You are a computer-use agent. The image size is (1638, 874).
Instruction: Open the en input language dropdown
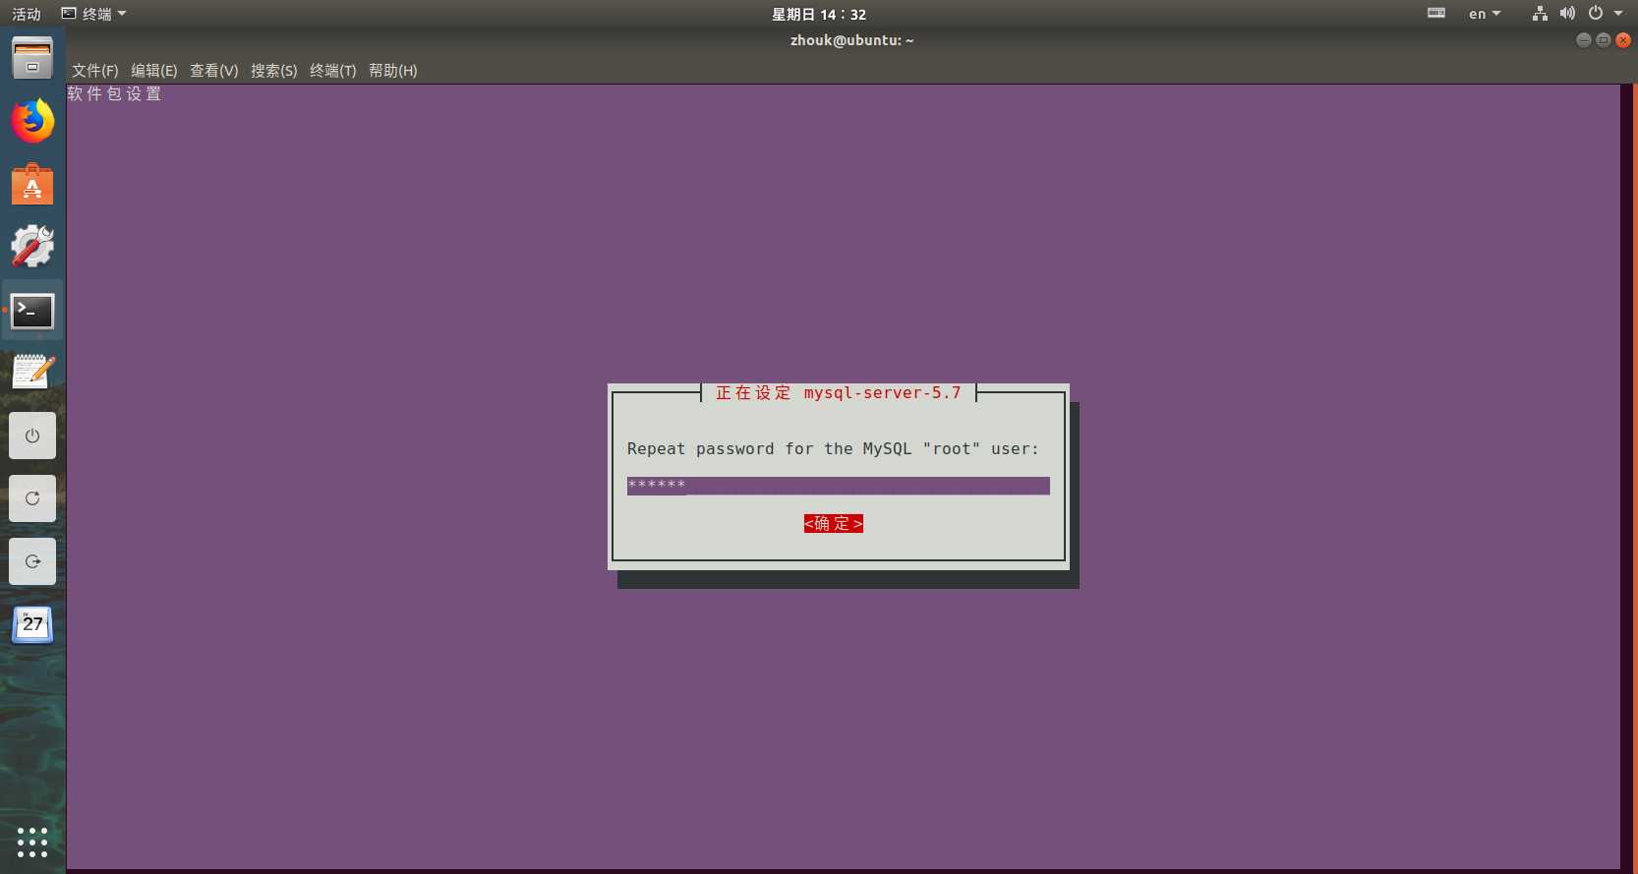pos(1485,14)
